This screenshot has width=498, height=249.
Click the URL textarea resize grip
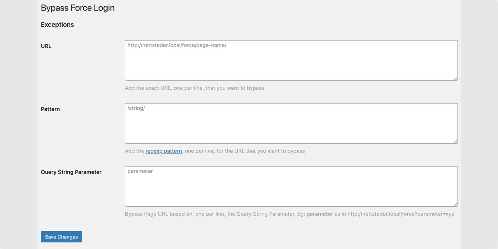pos(456,78)
